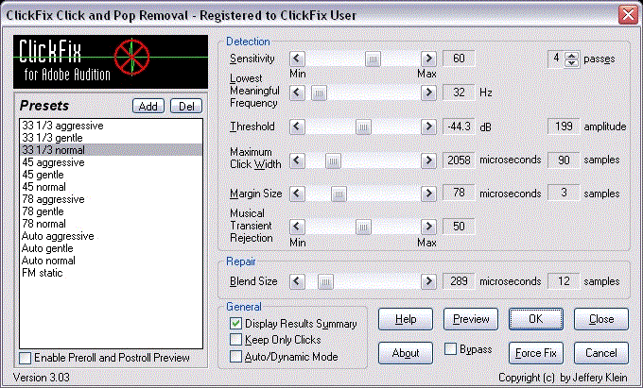Viewport: 643px width, 388px height.
Task: Click Lowest Meaningful Frequency right arrow
Action: [428, 93]
